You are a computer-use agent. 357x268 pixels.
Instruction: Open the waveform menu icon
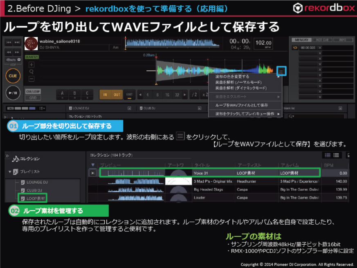281,71
